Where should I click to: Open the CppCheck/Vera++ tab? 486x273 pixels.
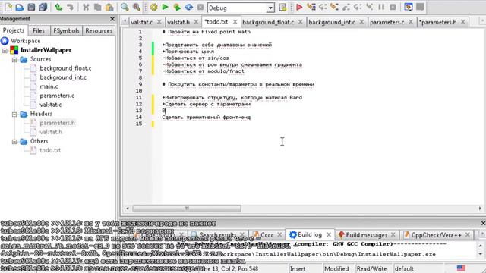(436, 235)
